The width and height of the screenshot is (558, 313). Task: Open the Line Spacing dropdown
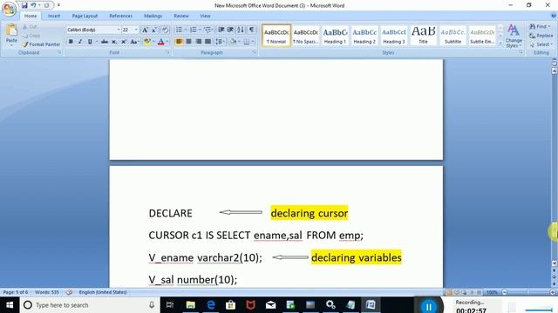coord(220,42)
